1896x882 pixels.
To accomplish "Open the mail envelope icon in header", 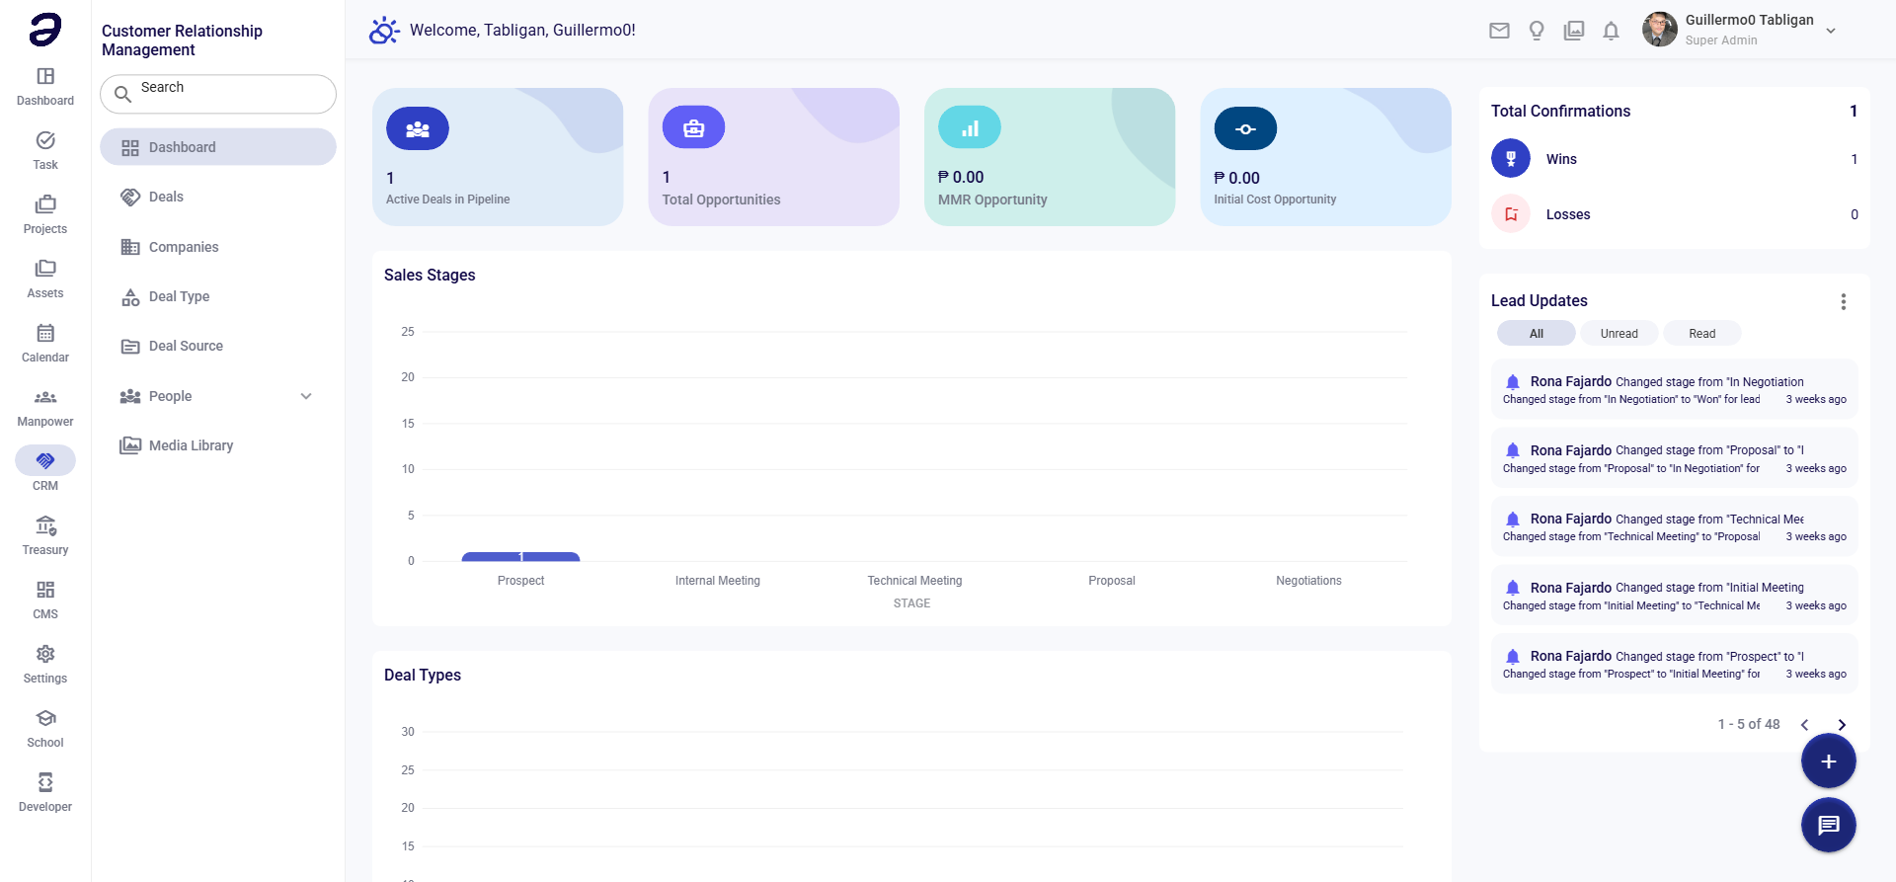I will (x=1499, y=31).
